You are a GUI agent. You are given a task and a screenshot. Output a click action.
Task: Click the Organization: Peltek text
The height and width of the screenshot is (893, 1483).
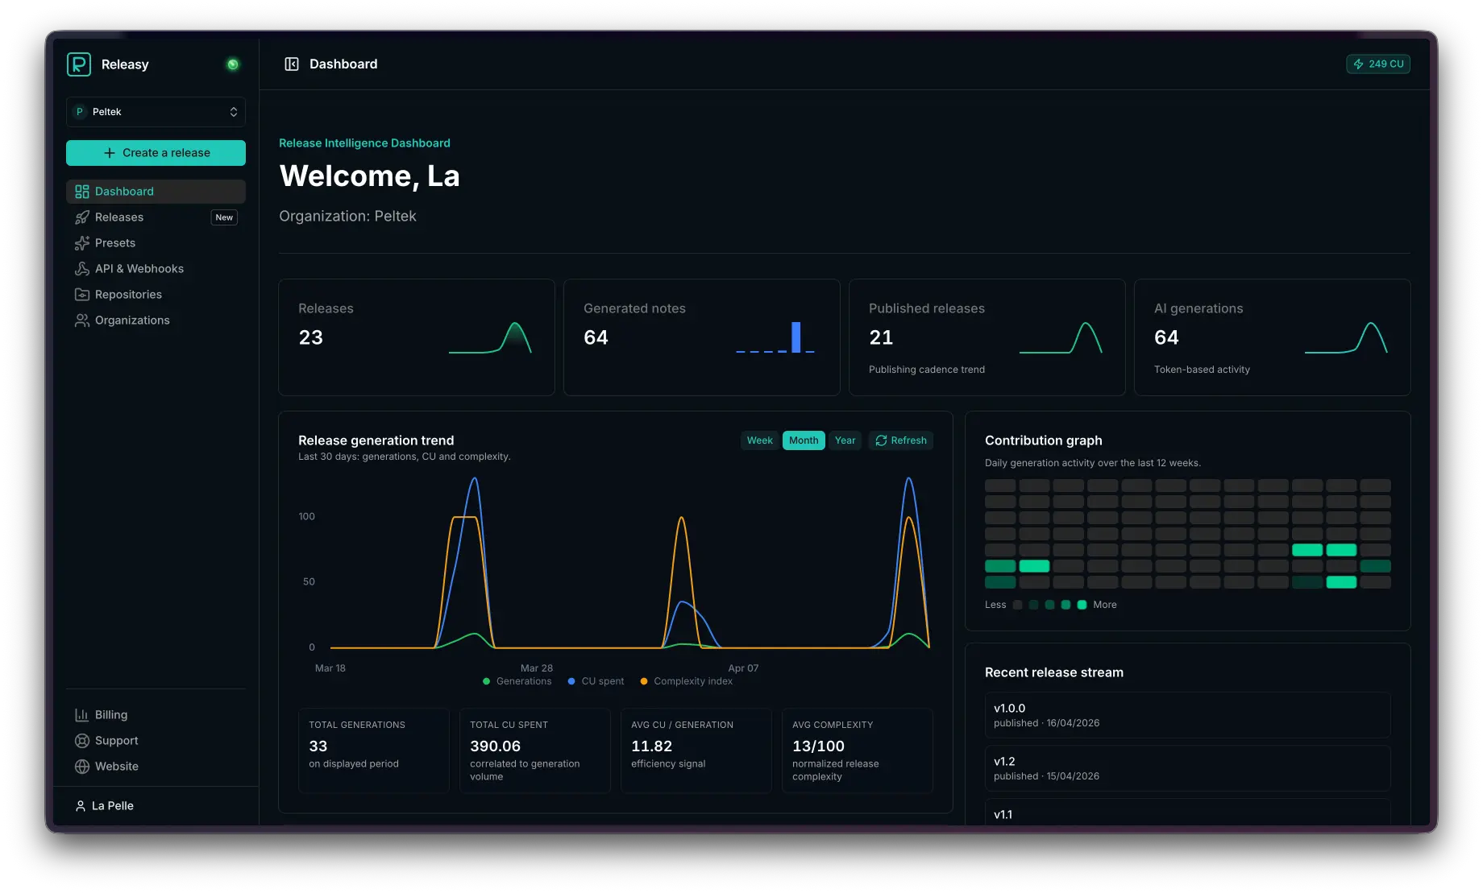tap(347, 217)
